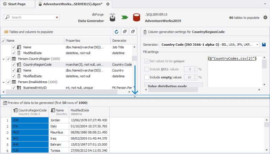Image resolution: width=270 pixels, height=154 pixels.
Task: Click the preview grid vertical scrollbar thumb
Action: [x=267, y=124]
